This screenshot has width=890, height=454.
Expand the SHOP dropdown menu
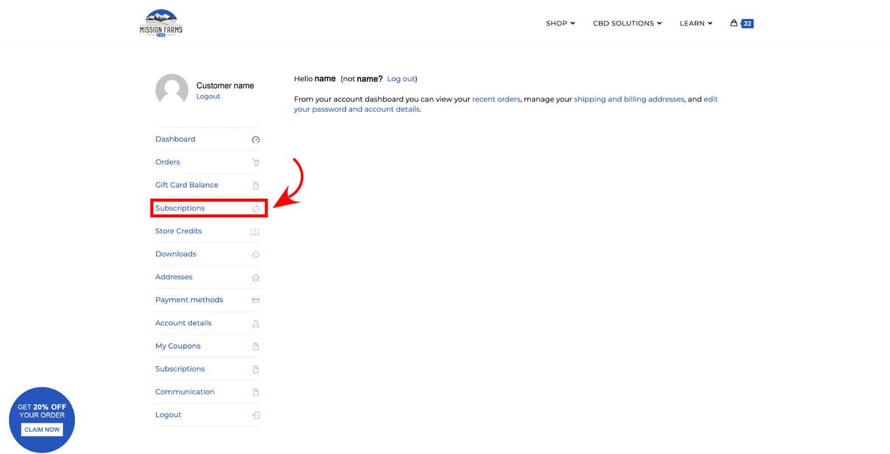tap(560, 23)
